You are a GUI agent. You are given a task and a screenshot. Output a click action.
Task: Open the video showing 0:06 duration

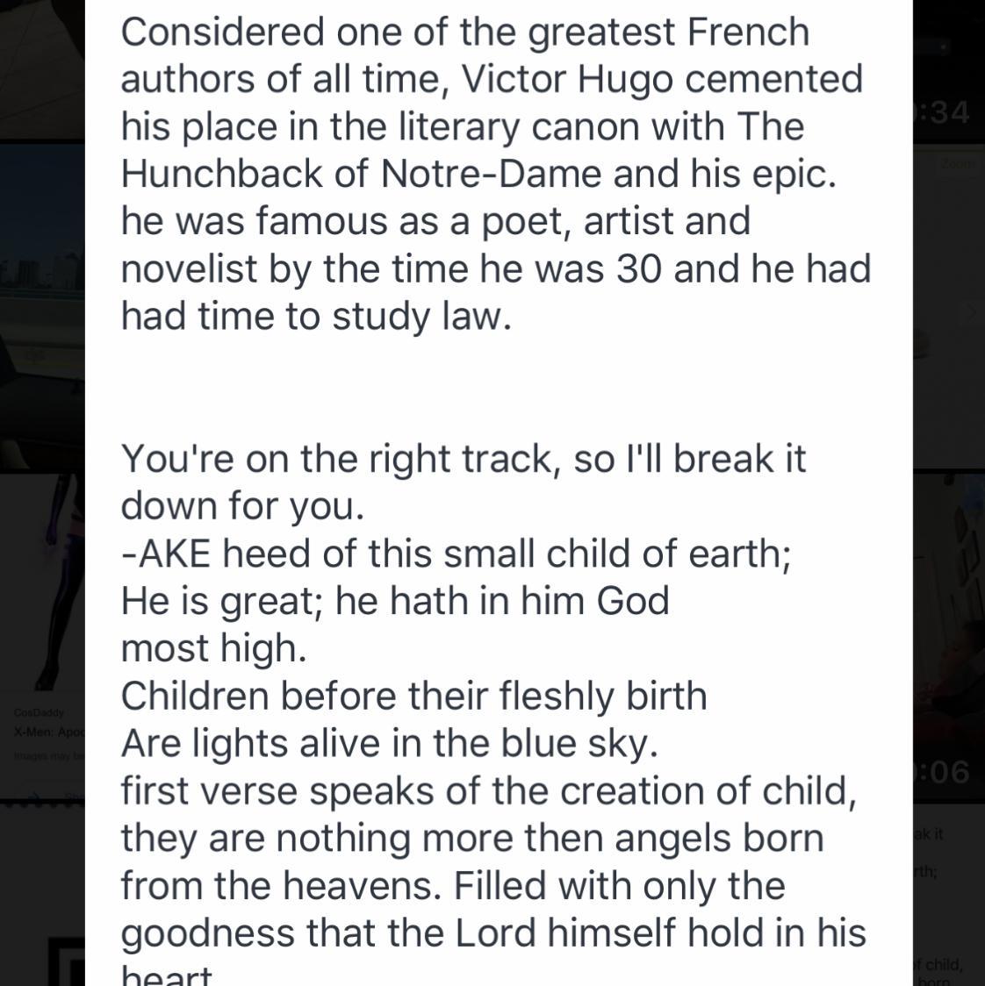click(948, 635)
